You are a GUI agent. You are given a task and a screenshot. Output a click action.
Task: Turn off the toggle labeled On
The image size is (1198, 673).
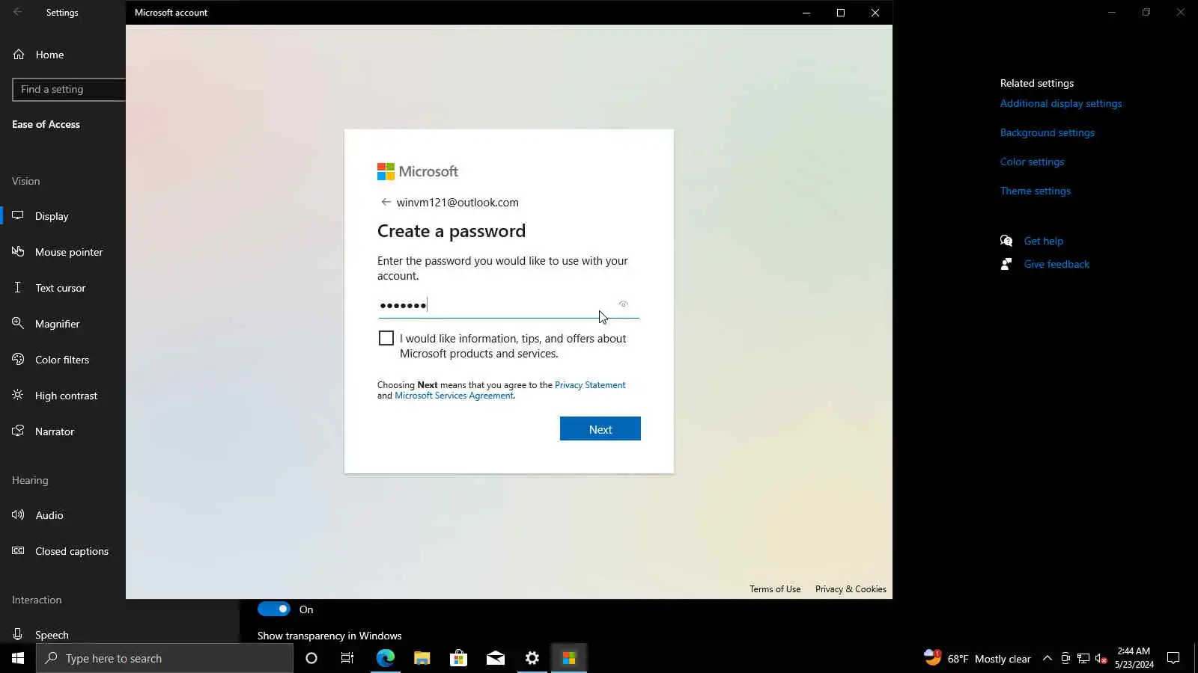[x=273, y=609]
